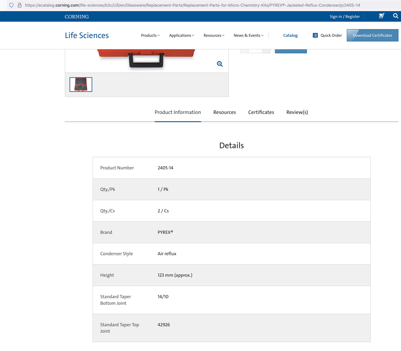Expand the News & Events menu
Screen dimensions: 401x351
click(249, 35)
